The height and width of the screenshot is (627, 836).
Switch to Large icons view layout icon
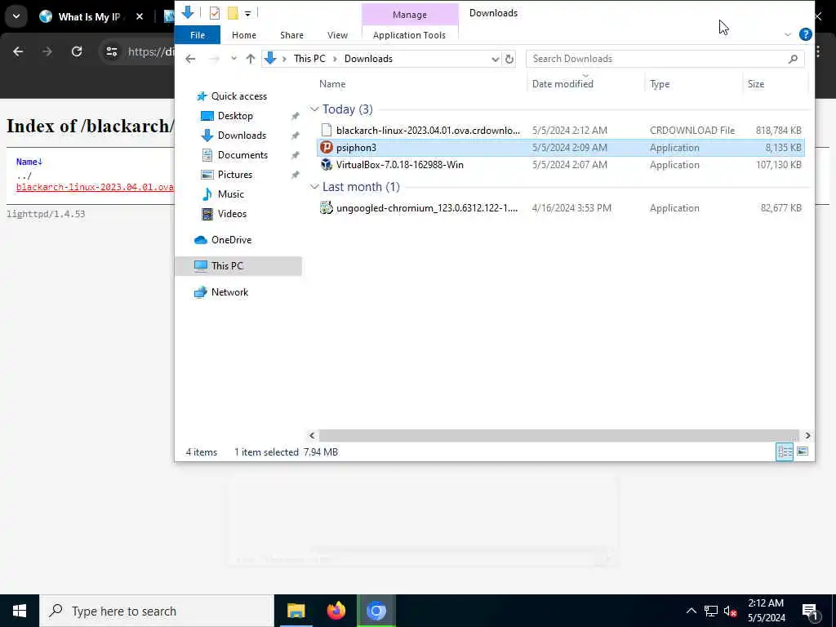(x=802, y=451)
